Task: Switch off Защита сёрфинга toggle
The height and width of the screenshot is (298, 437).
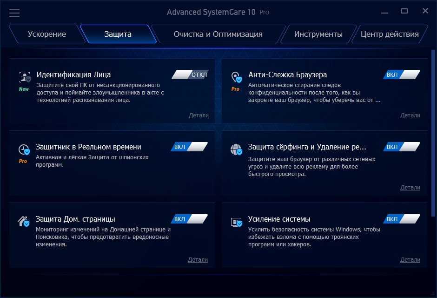Action: [402, 147]
